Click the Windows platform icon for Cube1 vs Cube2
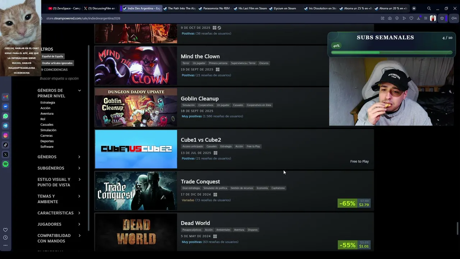This screenshot has width=460, height=259. coord(215,153)
